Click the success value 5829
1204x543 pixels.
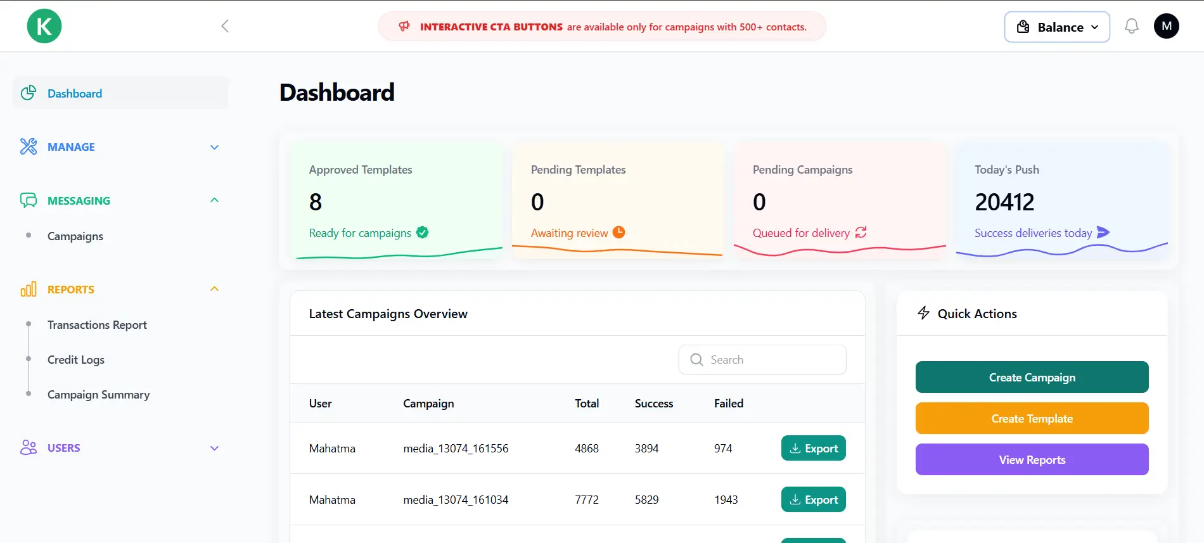point(647,499)
